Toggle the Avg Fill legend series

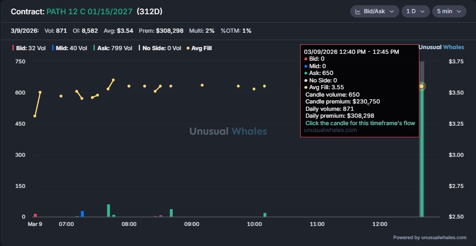[x=199, y=48]
